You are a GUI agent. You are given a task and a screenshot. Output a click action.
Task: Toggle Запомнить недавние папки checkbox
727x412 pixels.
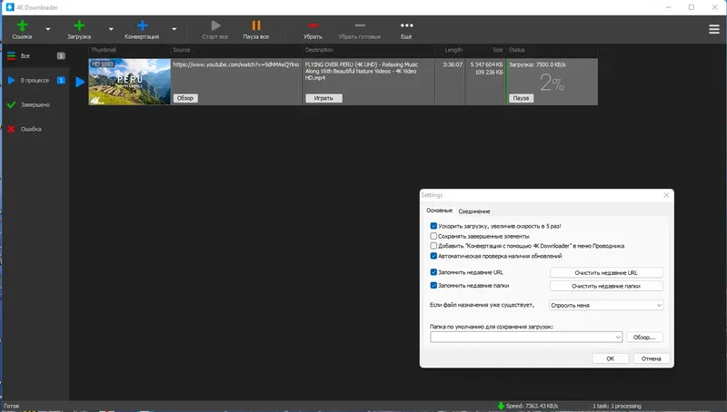point(433,285)
